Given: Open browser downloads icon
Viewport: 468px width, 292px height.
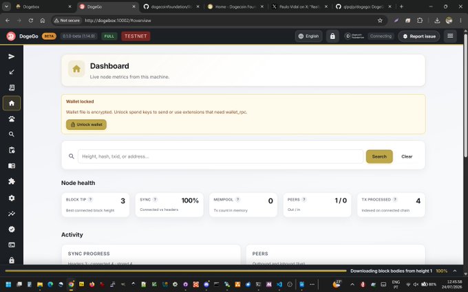Looking at the screenshot, I should [x=437, y=21].
